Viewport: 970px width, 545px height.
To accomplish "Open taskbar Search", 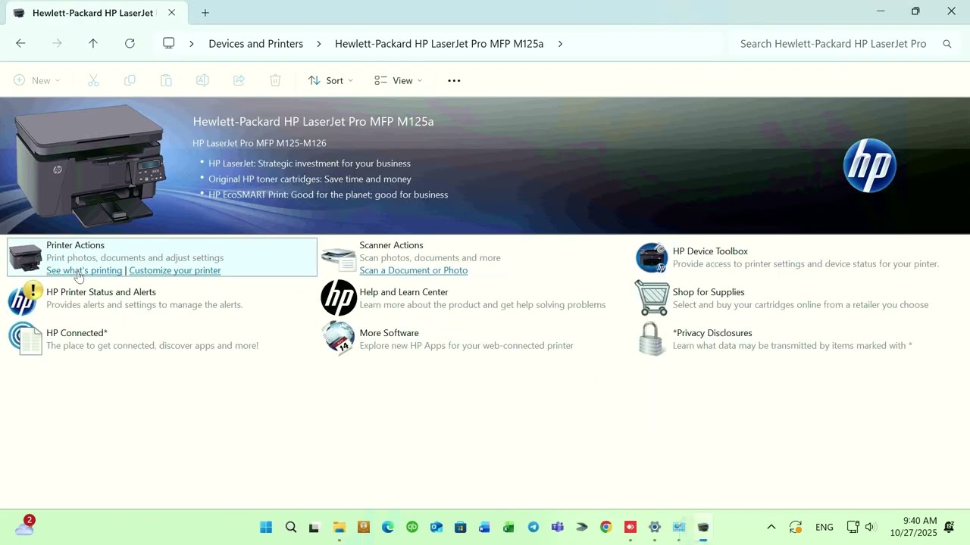I will coord(291,528).
